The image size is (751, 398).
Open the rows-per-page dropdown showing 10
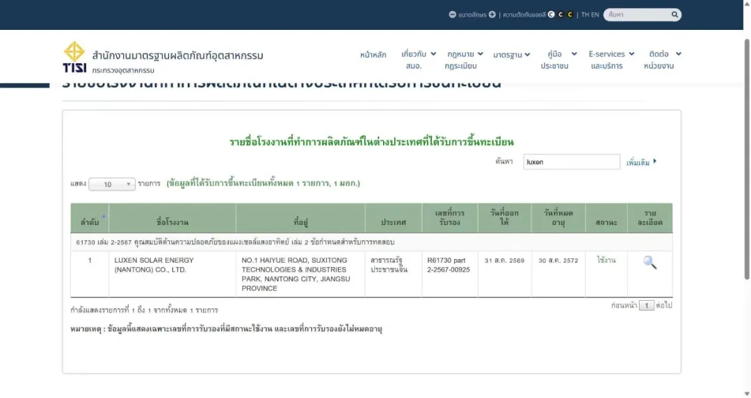(111, 184)
